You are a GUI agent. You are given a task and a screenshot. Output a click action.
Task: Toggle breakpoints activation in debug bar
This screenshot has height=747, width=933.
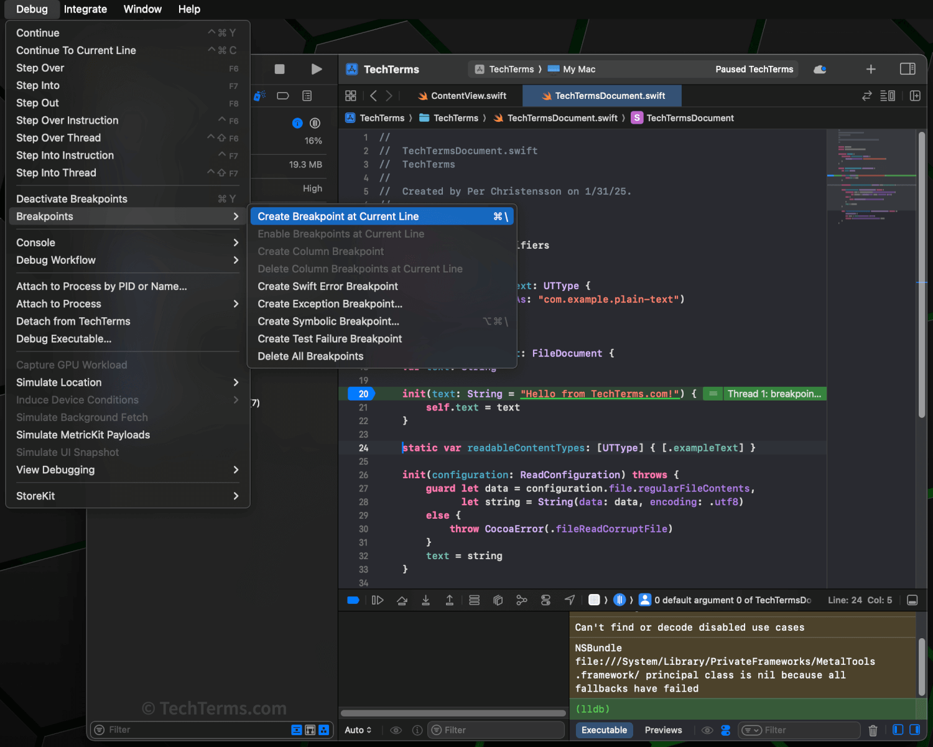click(353, 600)
